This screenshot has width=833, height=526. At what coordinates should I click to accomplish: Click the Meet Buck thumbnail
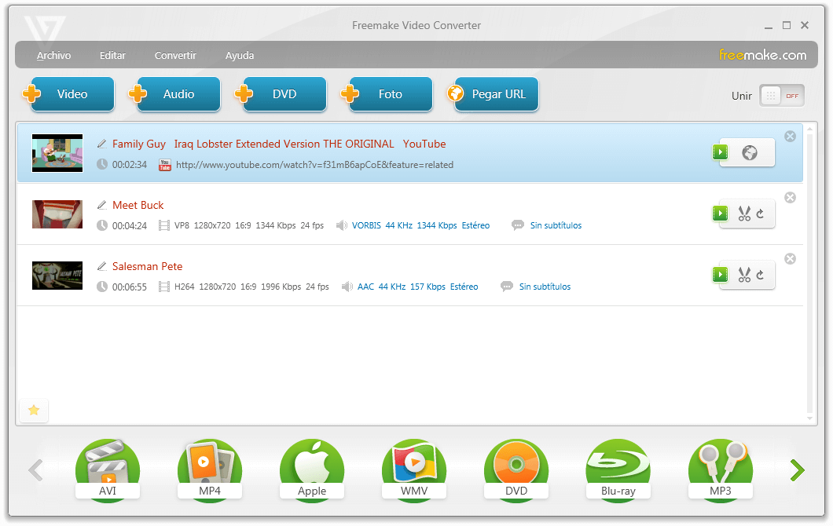57,214
